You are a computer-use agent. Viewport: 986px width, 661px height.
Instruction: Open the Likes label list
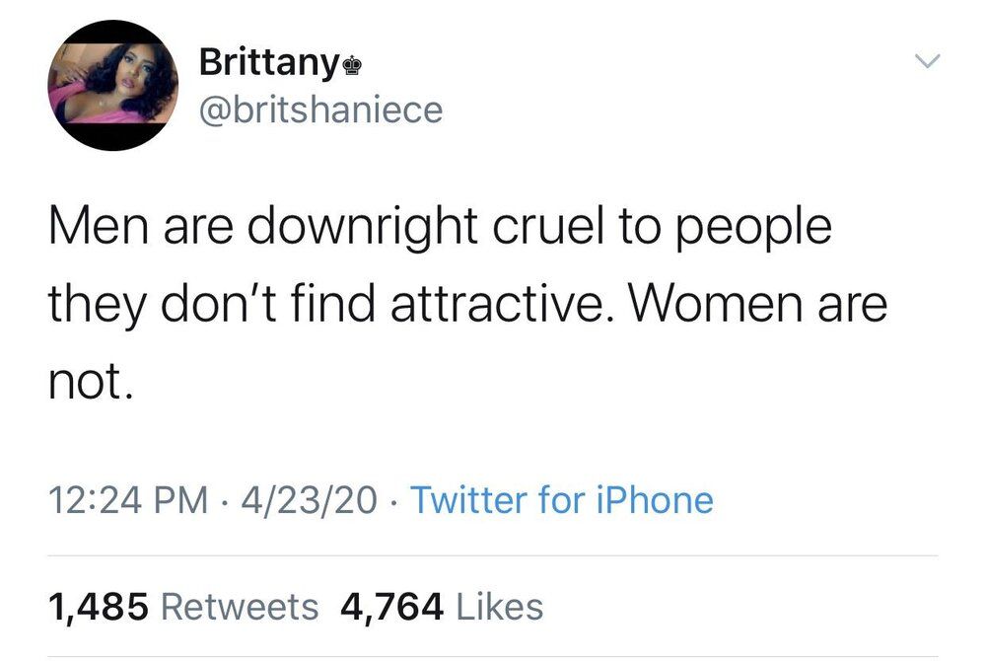500,607
